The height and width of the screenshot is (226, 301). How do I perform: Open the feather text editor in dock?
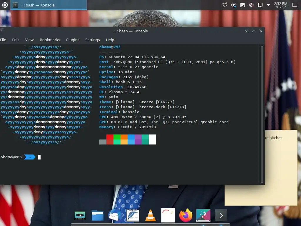click(133, 215)
